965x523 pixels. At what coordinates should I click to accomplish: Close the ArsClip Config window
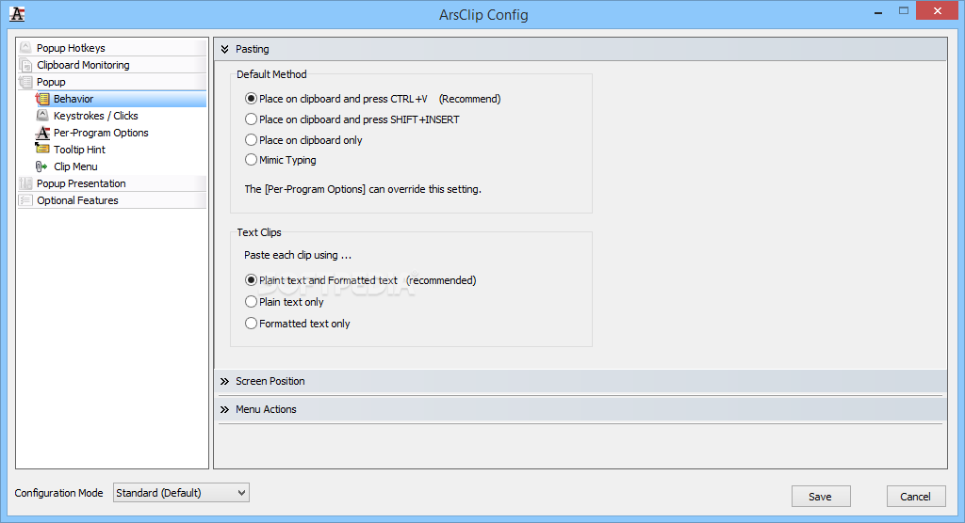(938, 11)
